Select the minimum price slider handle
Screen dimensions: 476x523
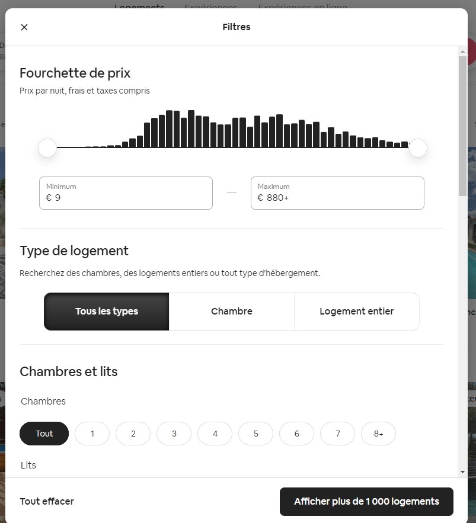[47, 147]
